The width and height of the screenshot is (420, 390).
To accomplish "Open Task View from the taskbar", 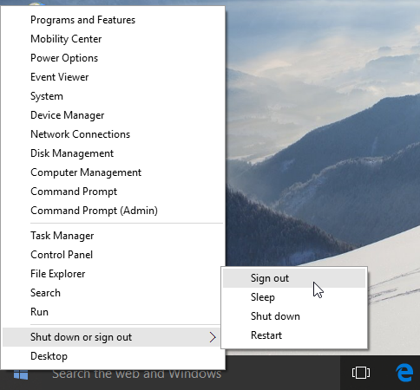I will (x=361, y=373).
